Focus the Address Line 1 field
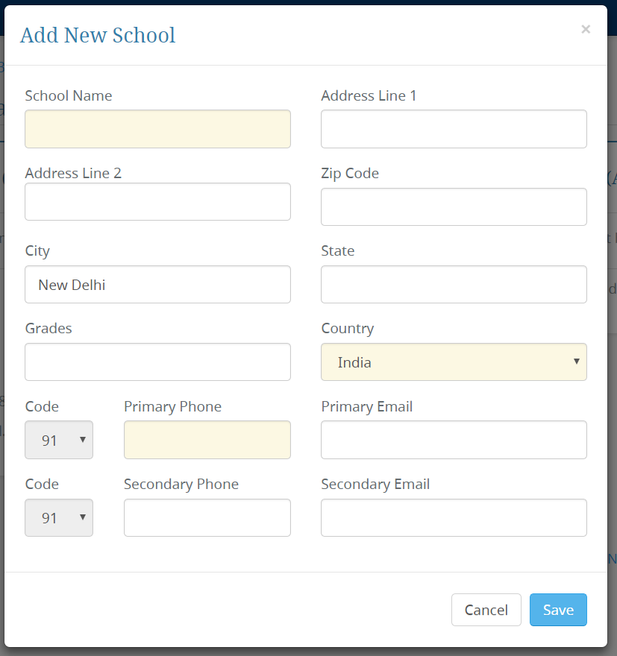The width and height of the screenshot is (617, 656). [x=454, y=129]
